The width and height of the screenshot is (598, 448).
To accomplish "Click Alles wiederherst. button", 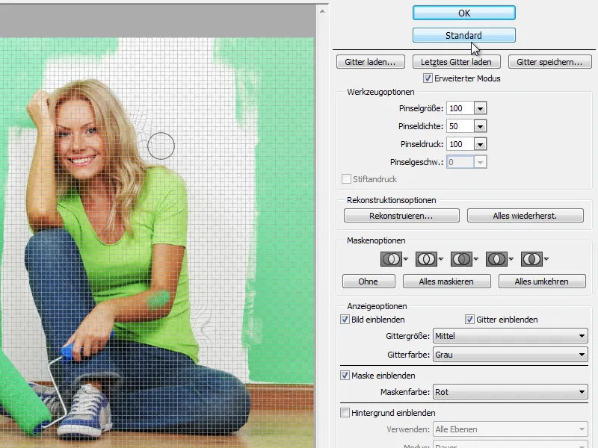I will tap(525, 216).
